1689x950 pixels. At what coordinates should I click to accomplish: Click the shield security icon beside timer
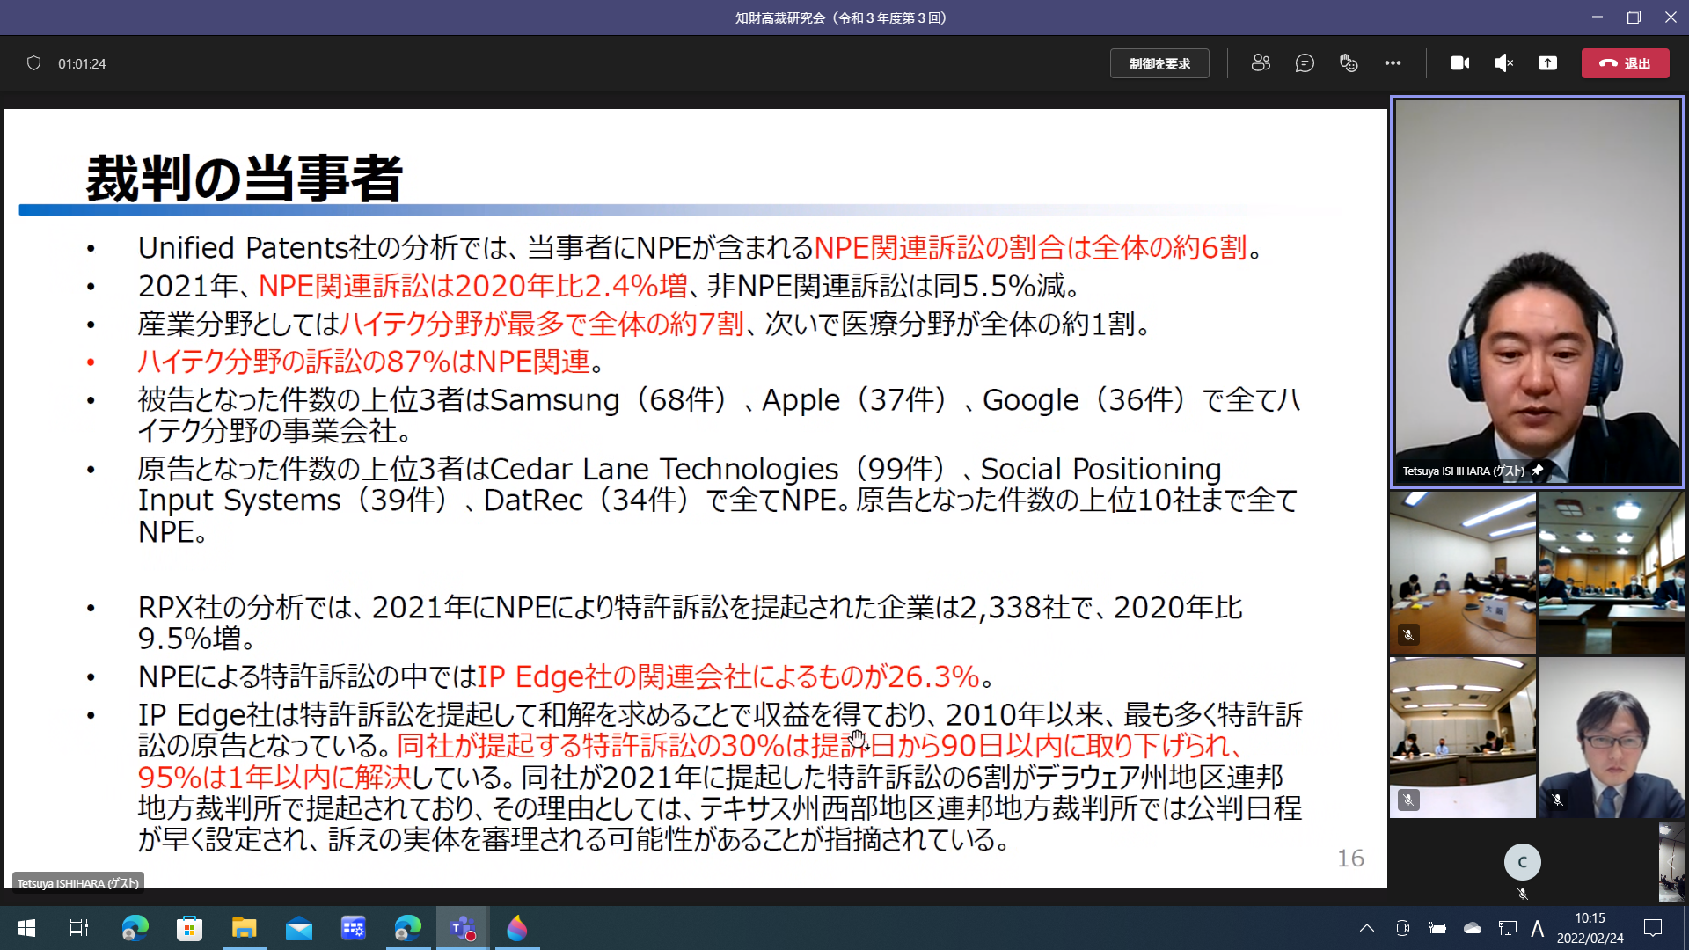tap(33, 63)
